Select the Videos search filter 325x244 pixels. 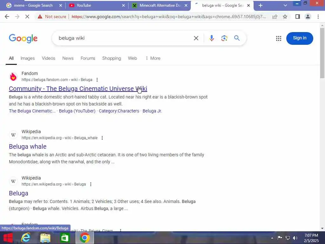click(49, 58)
